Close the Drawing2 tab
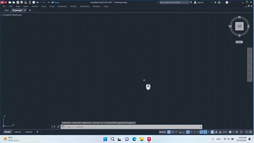254x143 pixels. [x=25, y=10]
